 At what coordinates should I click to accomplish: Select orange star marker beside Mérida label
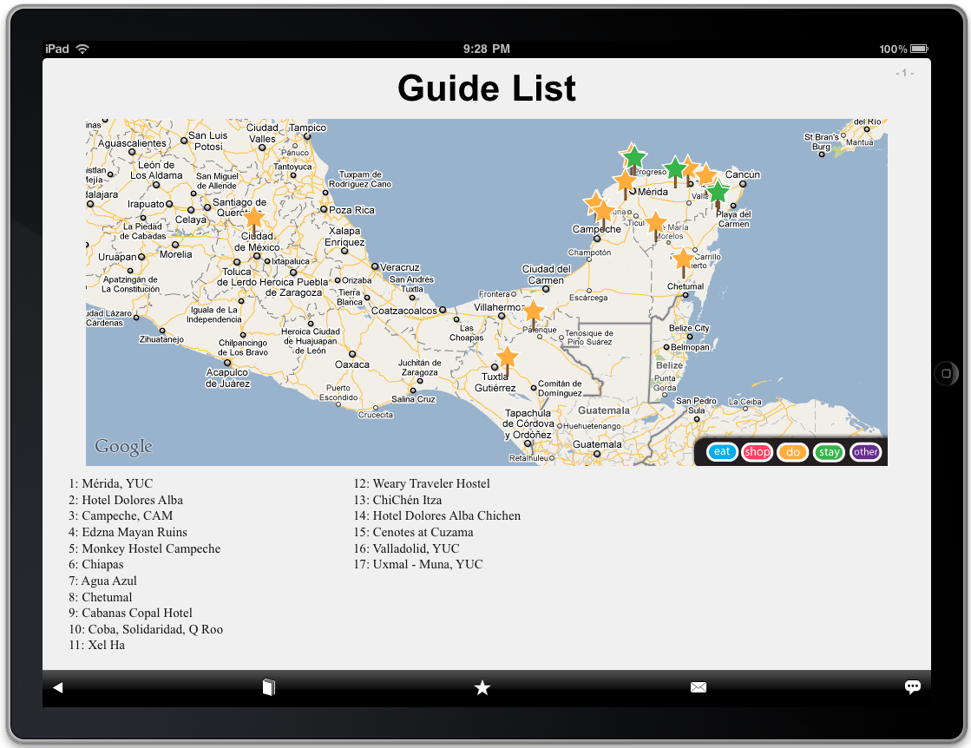625,183
